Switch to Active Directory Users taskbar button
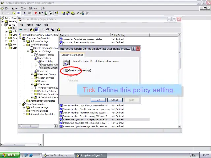This screenshot has height=158, width=211. (58, 155)
